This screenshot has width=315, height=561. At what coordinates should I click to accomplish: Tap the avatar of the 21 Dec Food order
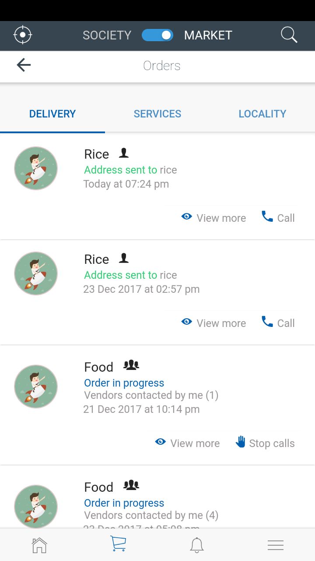[x=36, y=387]
